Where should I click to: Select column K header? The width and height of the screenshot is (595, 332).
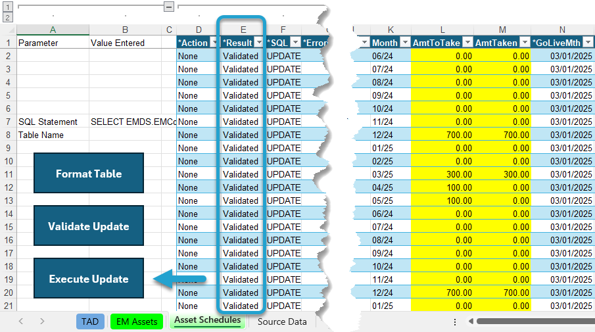pos(391,30)
